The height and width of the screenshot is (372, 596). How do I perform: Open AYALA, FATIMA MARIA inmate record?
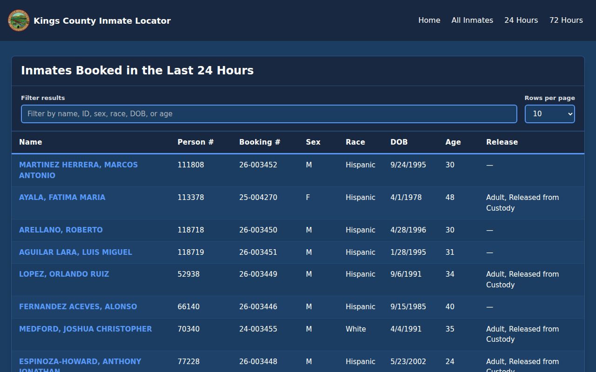click(x=62, y=198)
